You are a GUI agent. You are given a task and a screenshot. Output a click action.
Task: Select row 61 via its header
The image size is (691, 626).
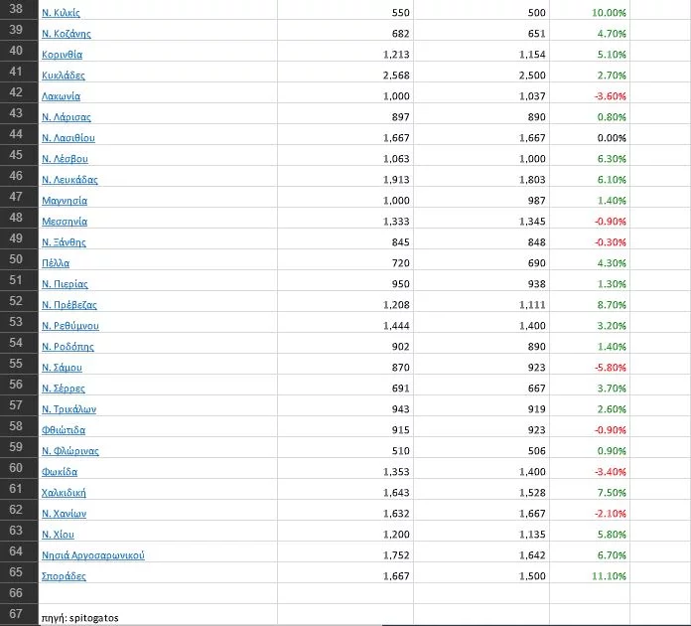tap(17, 493)
